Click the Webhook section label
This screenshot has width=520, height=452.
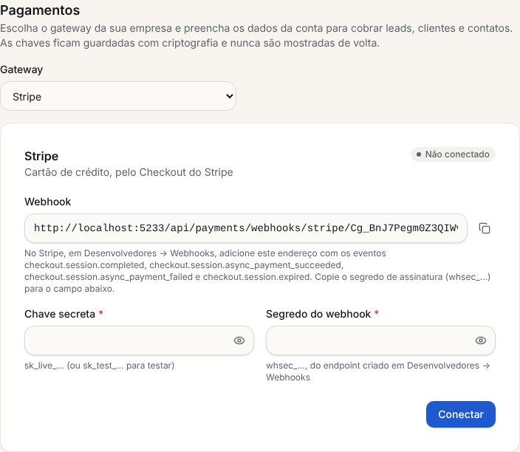[48, 202]
